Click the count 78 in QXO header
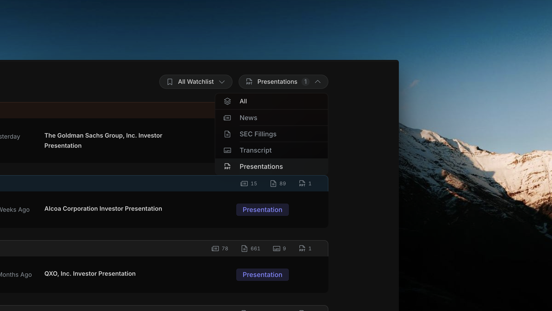Viewport: 552px width, 311px height. pyautogui.click(x=225, y=249)
